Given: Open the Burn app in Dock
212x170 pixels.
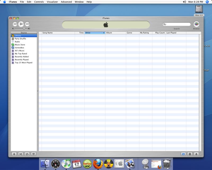Looking at the screenshot, I should click(x=109, y=164).
